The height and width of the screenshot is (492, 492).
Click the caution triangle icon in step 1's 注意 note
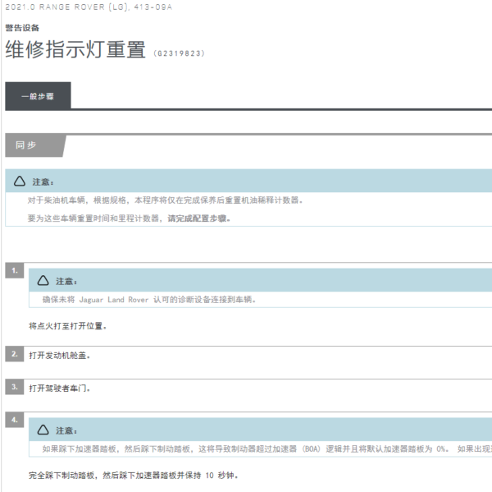click(43, 280)
